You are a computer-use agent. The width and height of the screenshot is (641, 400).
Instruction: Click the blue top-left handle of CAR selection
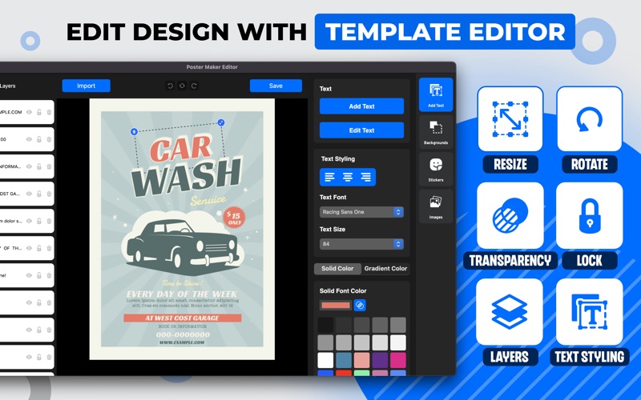pos(134,131)
